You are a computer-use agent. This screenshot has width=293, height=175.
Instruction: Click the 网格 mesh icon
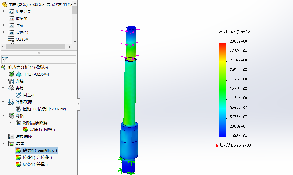(11, 116)
